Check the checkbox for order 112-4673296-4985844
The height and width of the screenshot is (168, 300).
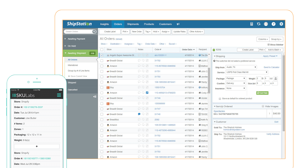[102, 130]
